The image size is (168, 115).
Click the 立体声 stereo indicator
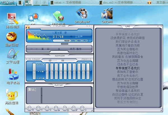pyautogui.click(x=78, y=37)
